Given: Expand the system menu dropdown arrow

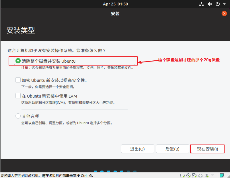Looking at the screenshot, I should pos(224,4).
